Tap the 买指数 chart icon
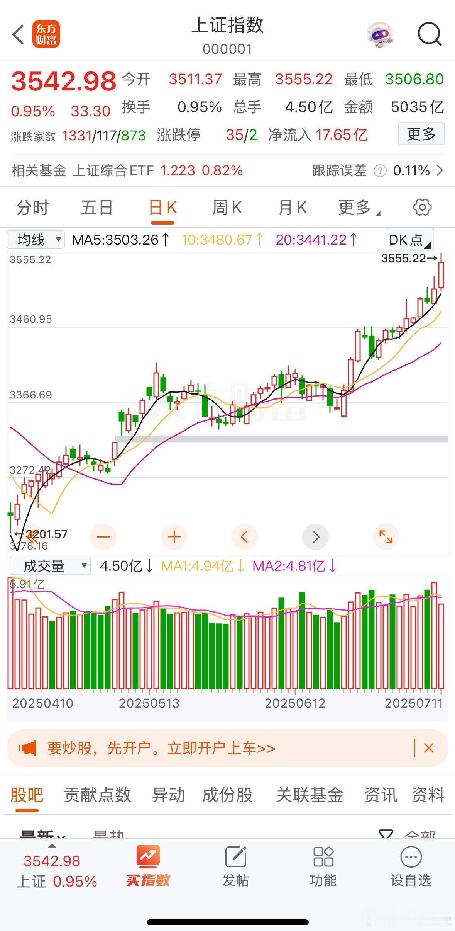Image resolution: width=455 pixels, height=931 pixels. point(148,856)
